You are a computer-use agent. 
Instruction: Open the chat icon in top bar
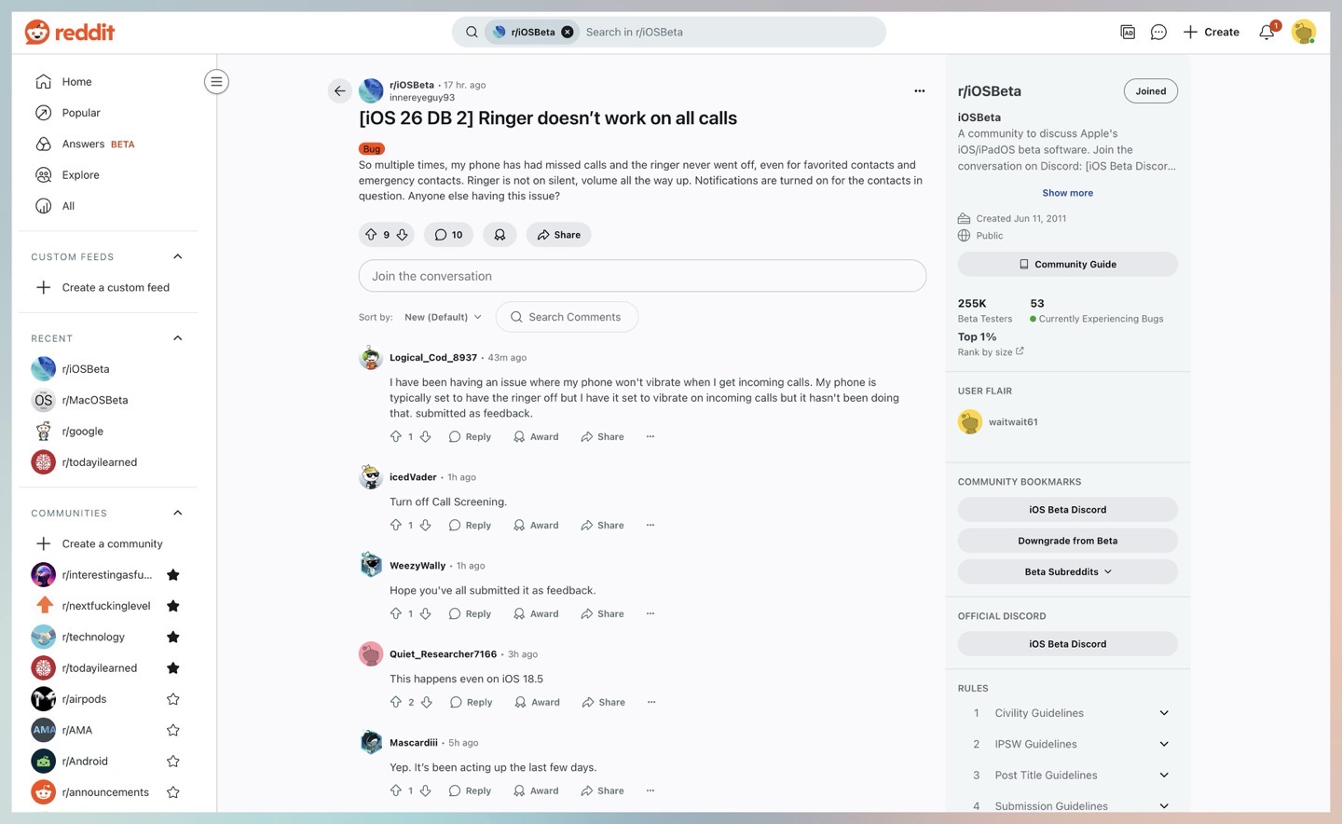tap(1158, 32)
